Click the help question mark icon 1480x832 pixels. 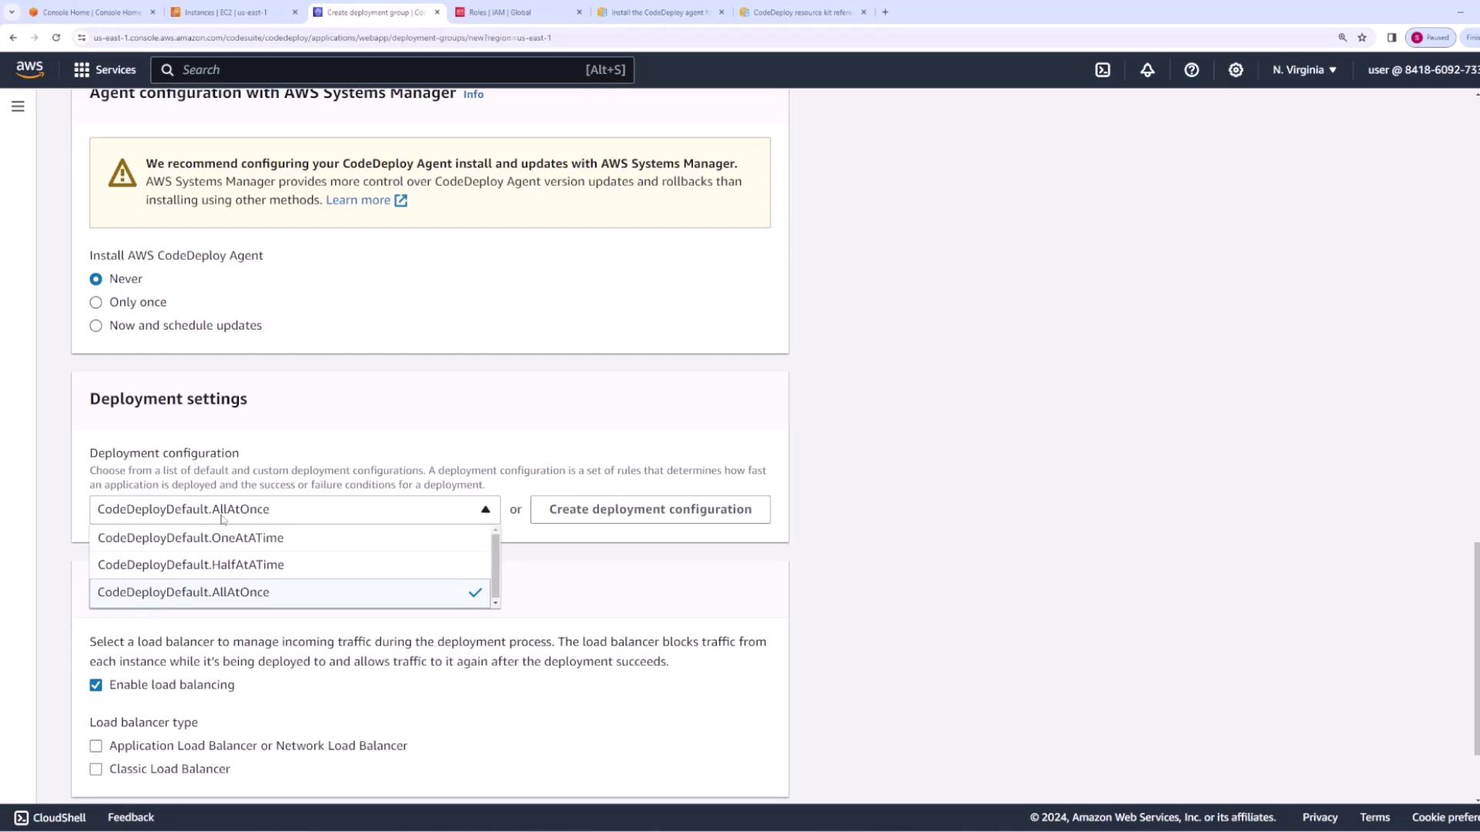[1191, 70]
